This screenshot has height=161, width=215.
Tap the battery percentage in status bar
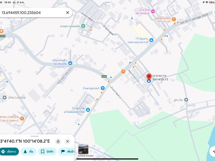click(212, 2)
